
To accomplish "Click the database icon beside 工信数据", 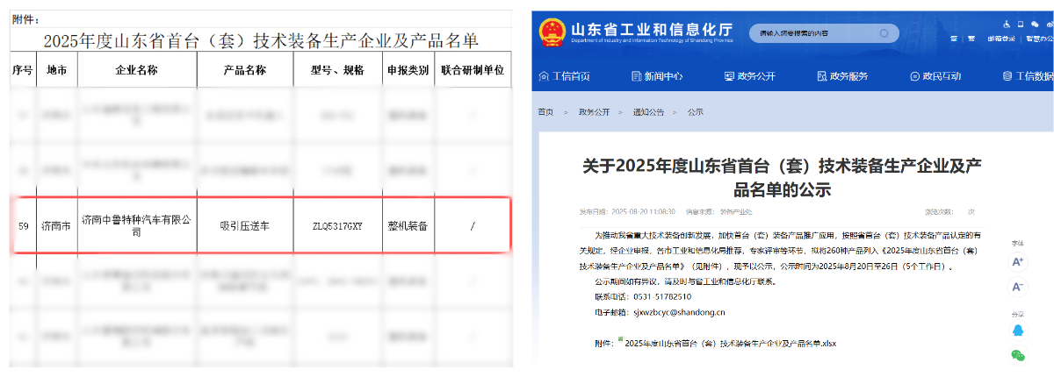I will pyautogui.click(x=1007, y=76).
